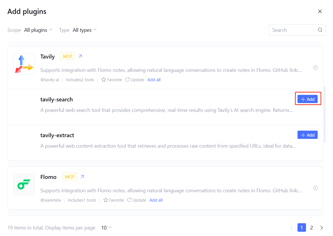Screen dimensions: 333x236
Task: Click the Tavily plugin logo
Action: click(24, 64)
